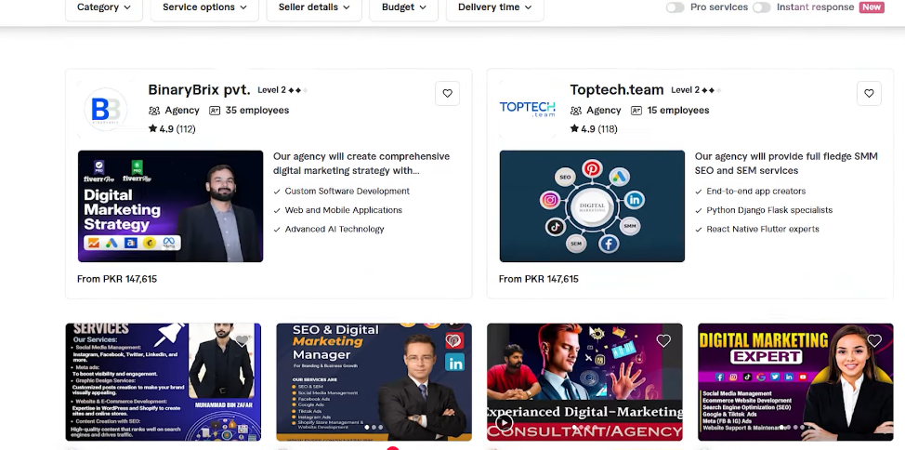This screenshot has height=450, width=905.
Task: Click the star rating icon under BinaryBrix
Action: 153,129
